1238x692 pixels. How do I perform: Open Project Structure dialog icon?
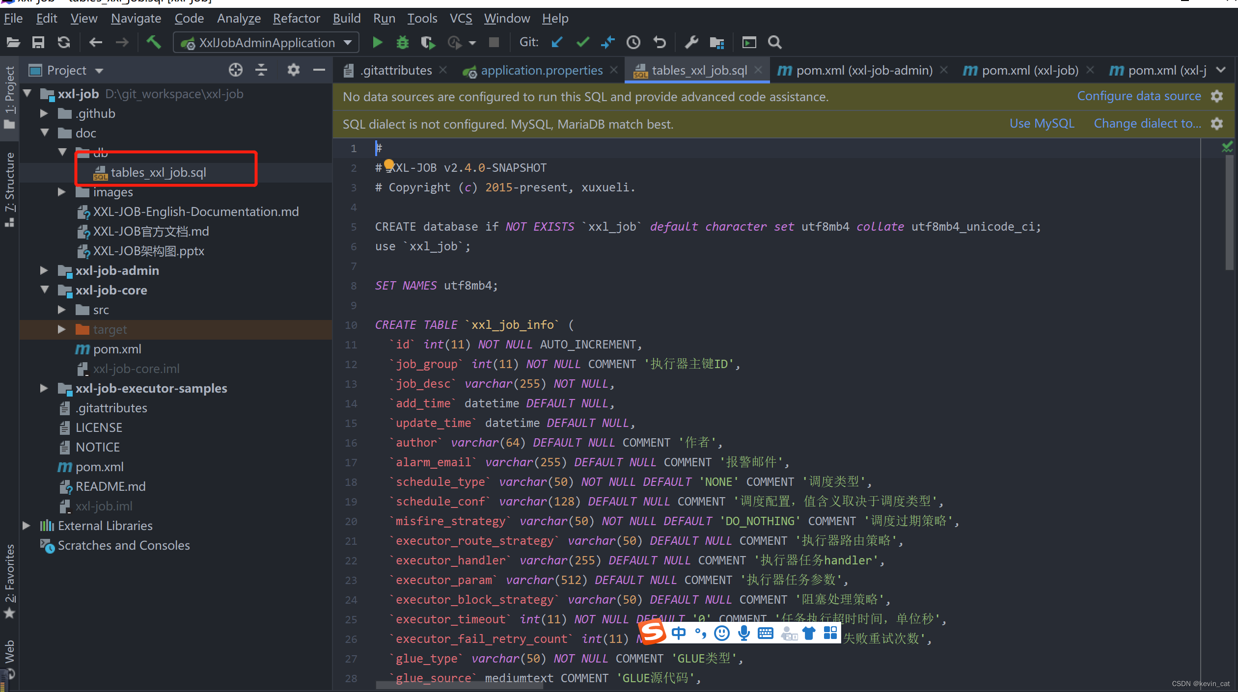[x=717, y=43]
